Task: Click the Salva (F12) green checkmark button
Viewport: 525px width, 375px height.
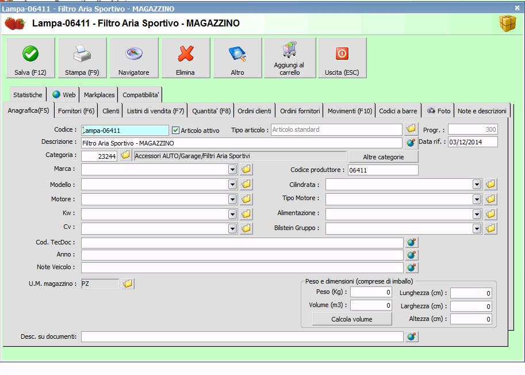Action: 30,58
